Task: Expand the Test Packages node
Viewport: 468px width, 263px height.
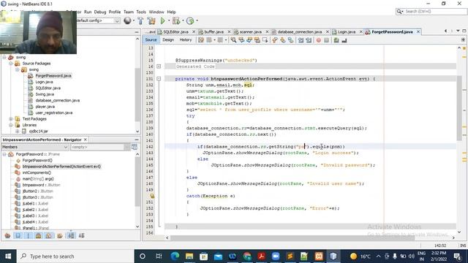Action: [x=11, y=118]
